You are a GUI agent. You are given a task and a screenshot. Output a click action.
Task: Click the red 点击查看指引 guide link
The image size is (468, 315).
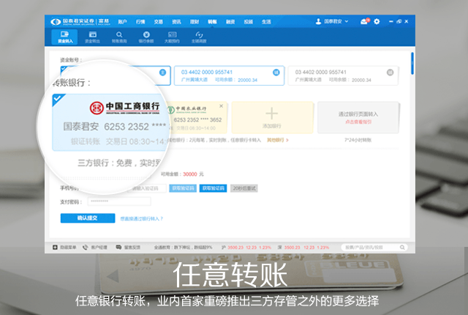[x=358, y=122]
